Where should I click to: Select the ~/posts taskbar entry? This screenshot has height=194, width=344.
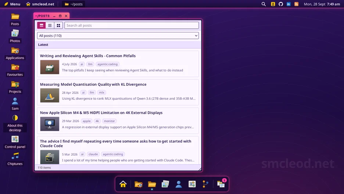coord(74,4)
